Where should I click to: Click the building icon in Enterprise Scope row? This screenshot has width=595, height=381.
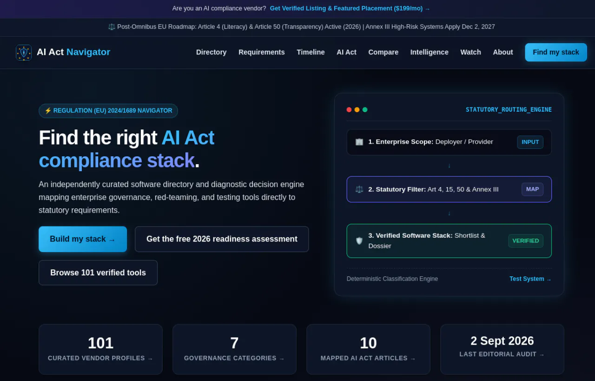(359, 142)
